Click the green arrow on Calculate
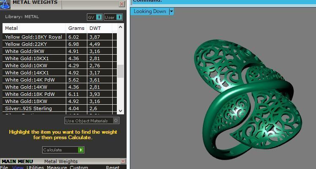Screen dimensions: 316x169 [x=81, y=150]
